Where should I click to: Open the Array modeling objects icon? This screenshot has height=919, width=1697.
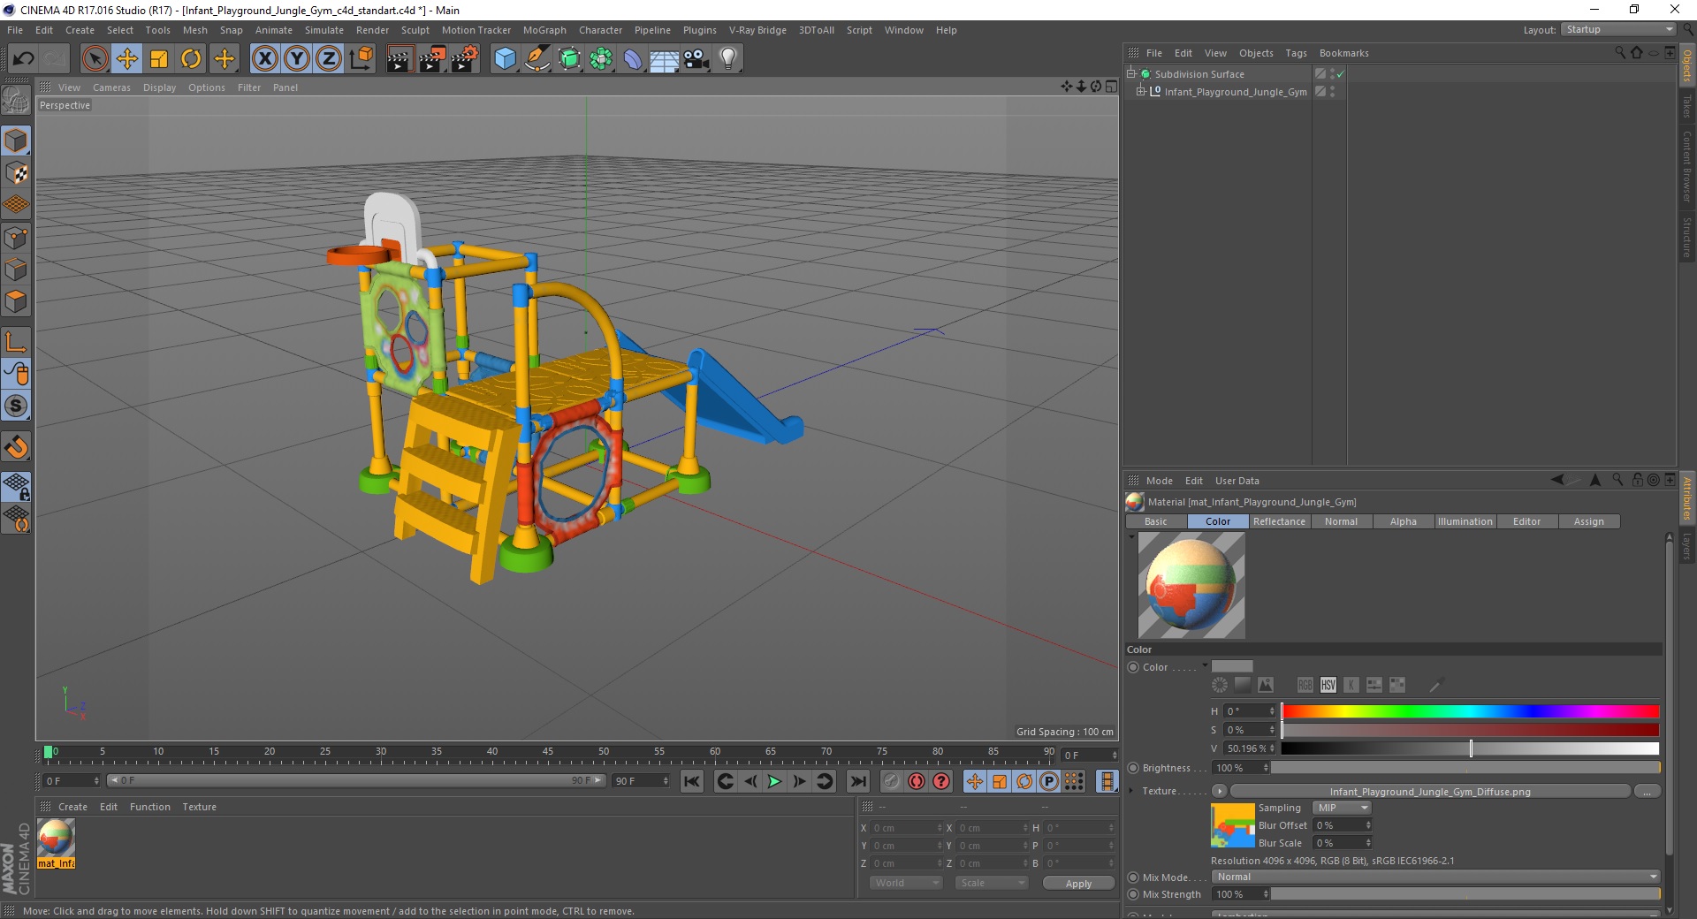(602, 59)
